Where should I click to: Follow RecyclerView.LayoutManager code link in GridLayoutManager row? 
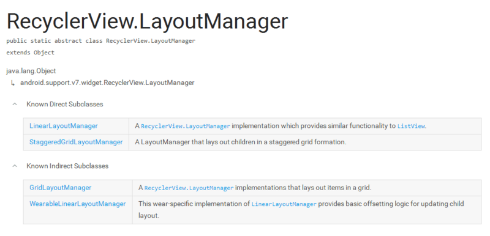click(x=189, y=188)
